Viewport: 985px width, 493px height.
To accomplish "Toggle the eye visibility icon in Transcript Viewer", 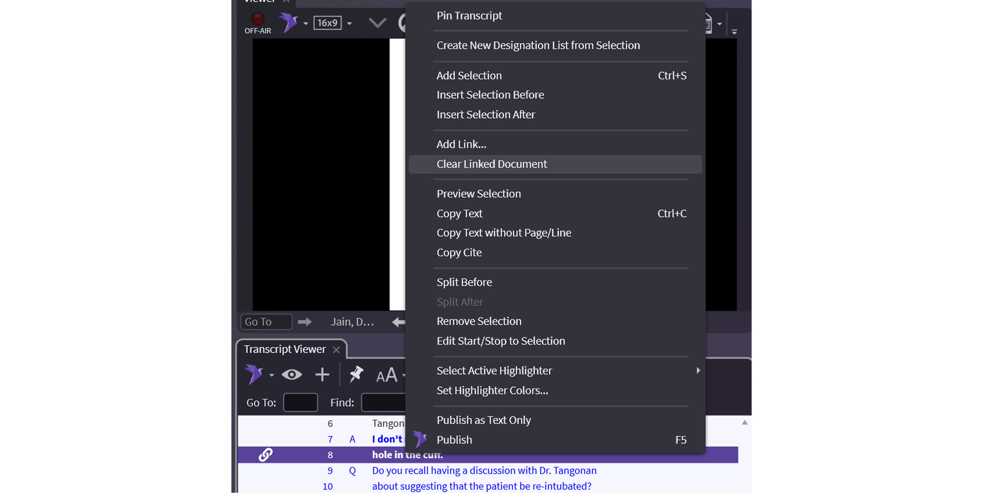I will click(x=291, y=375).
